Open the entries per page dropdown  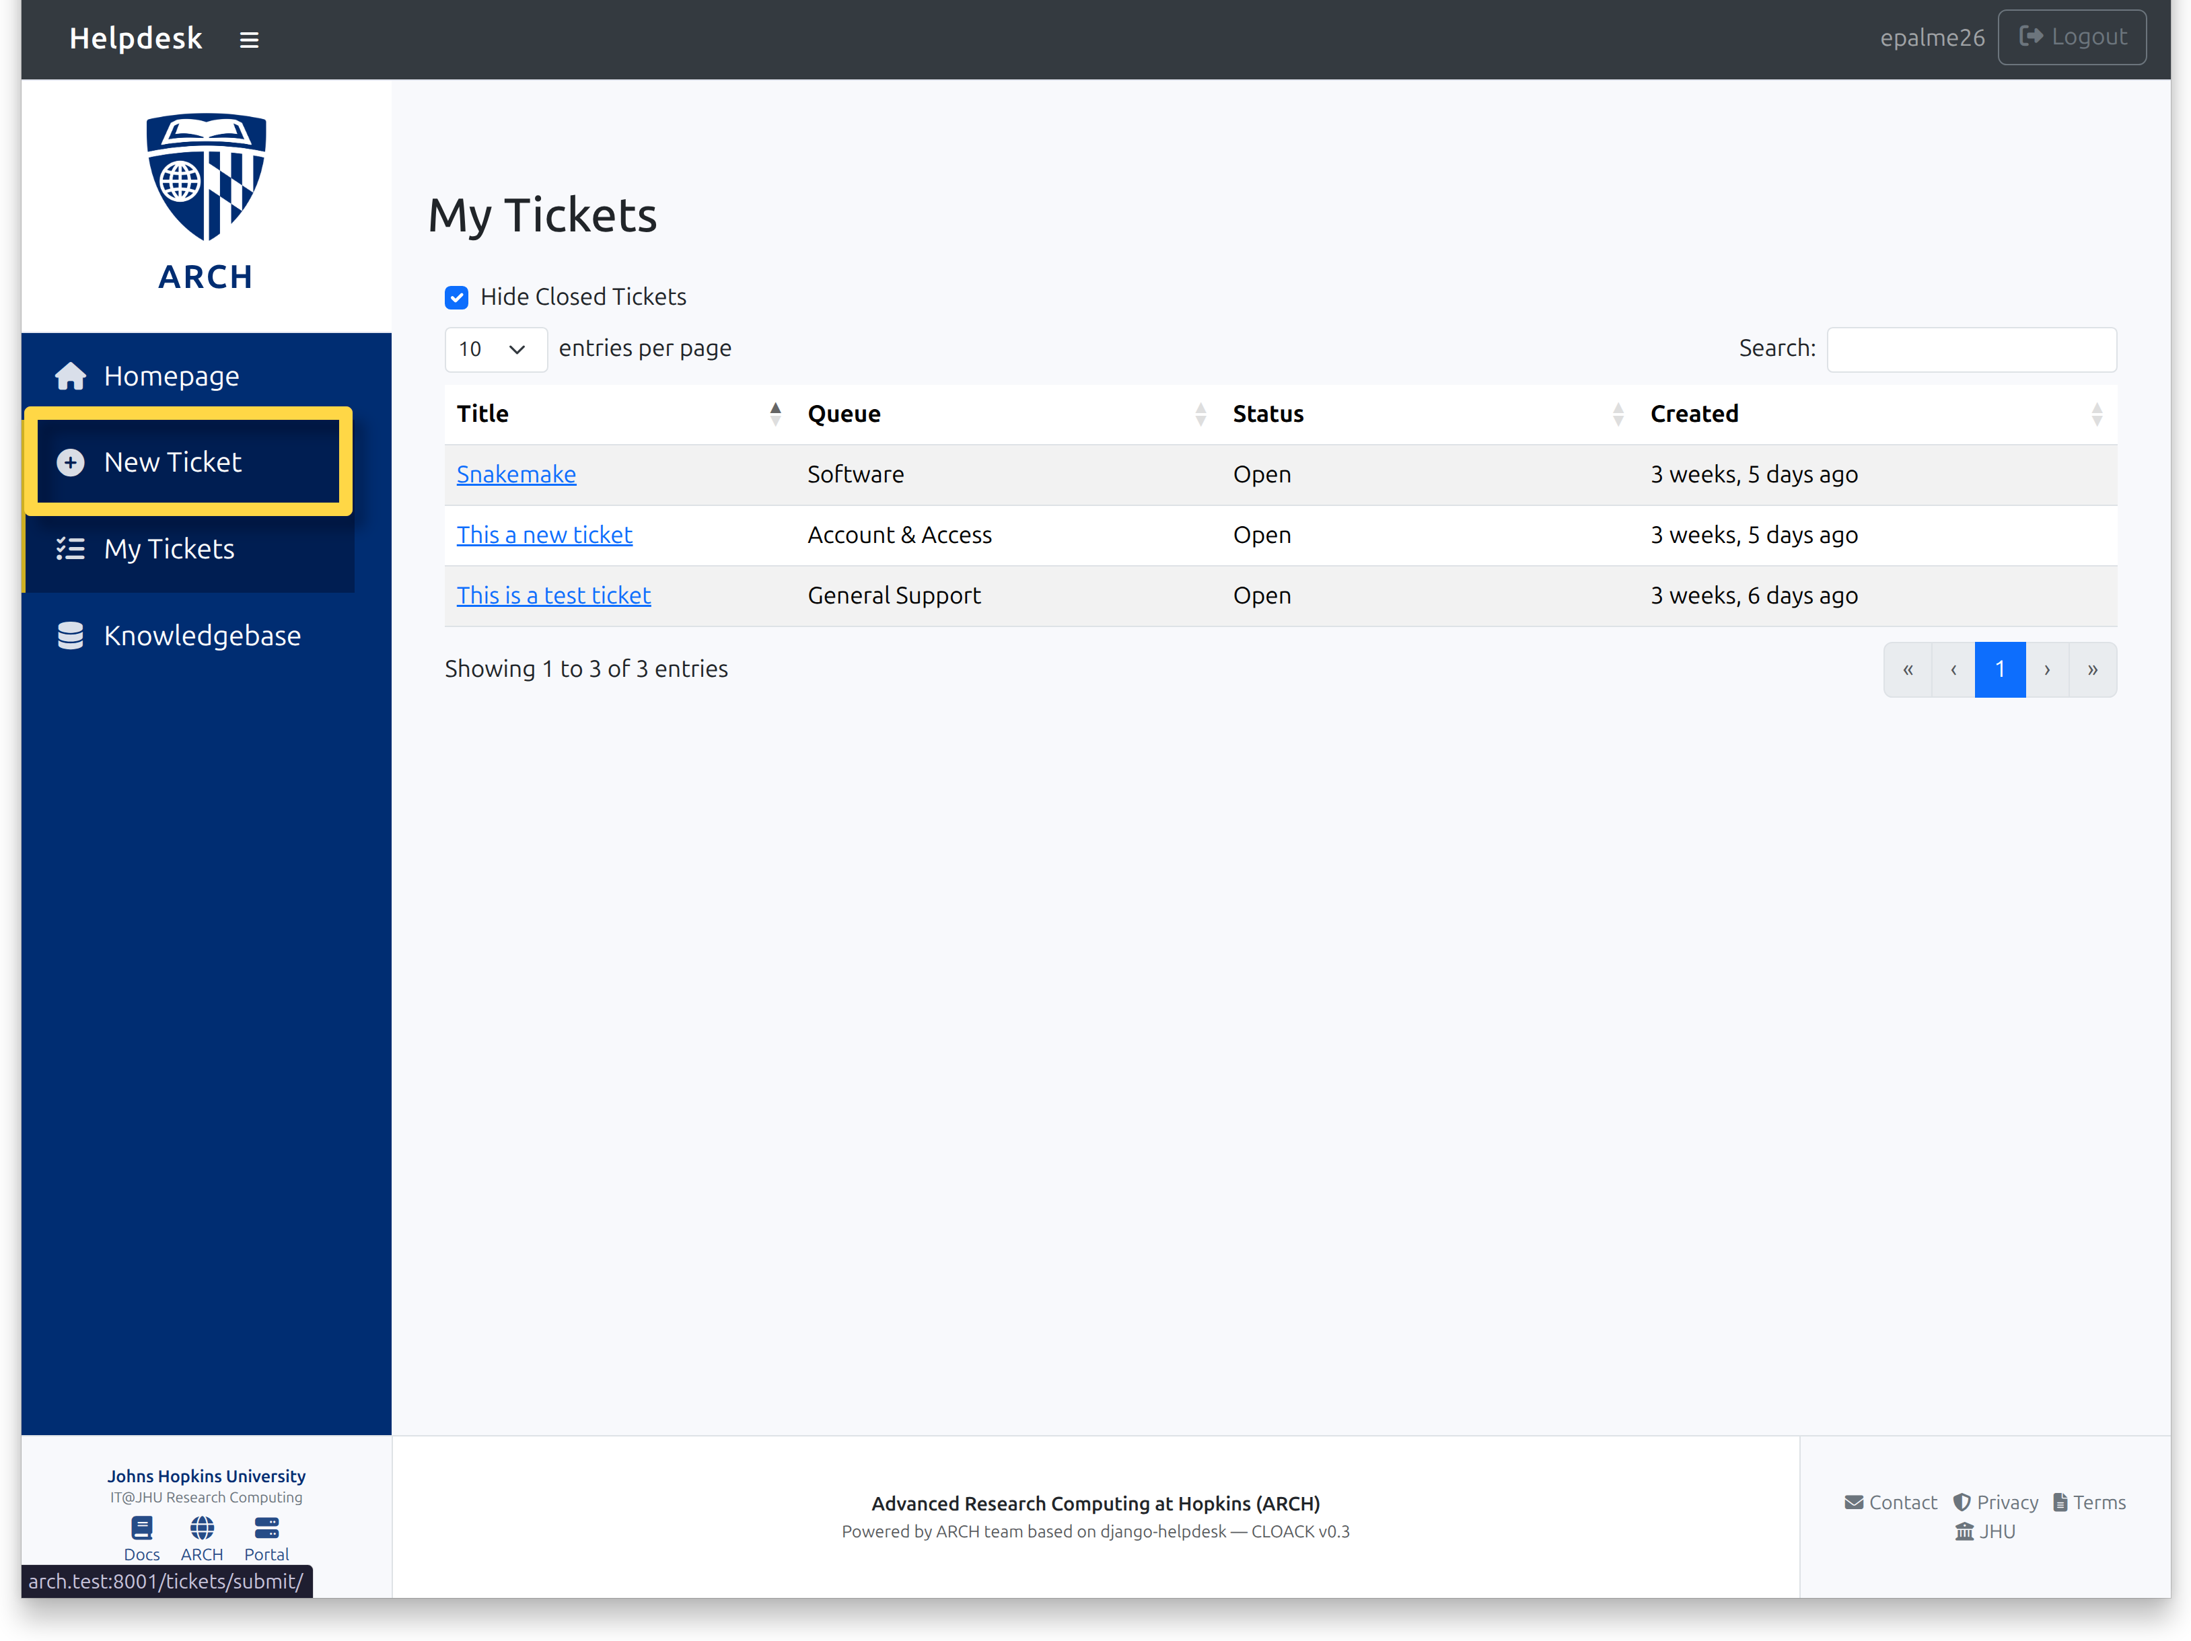tap(495, 350)
